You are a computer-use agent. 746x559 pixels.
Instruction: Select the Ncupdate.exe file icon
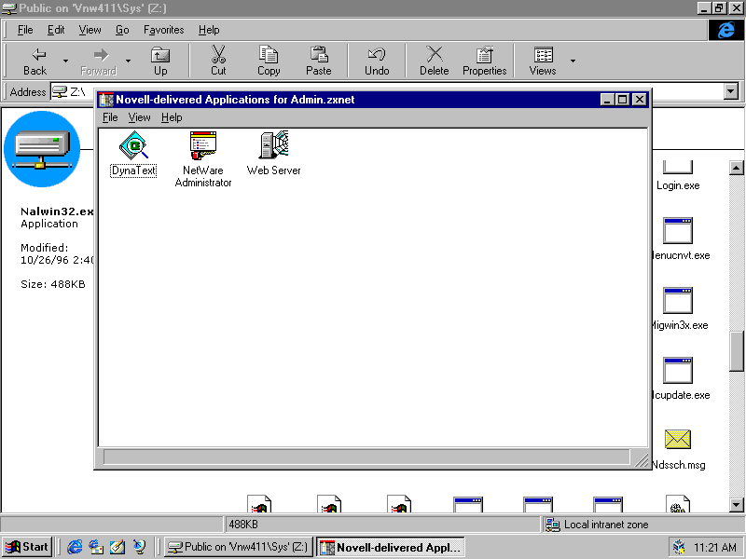click(678, 370)
